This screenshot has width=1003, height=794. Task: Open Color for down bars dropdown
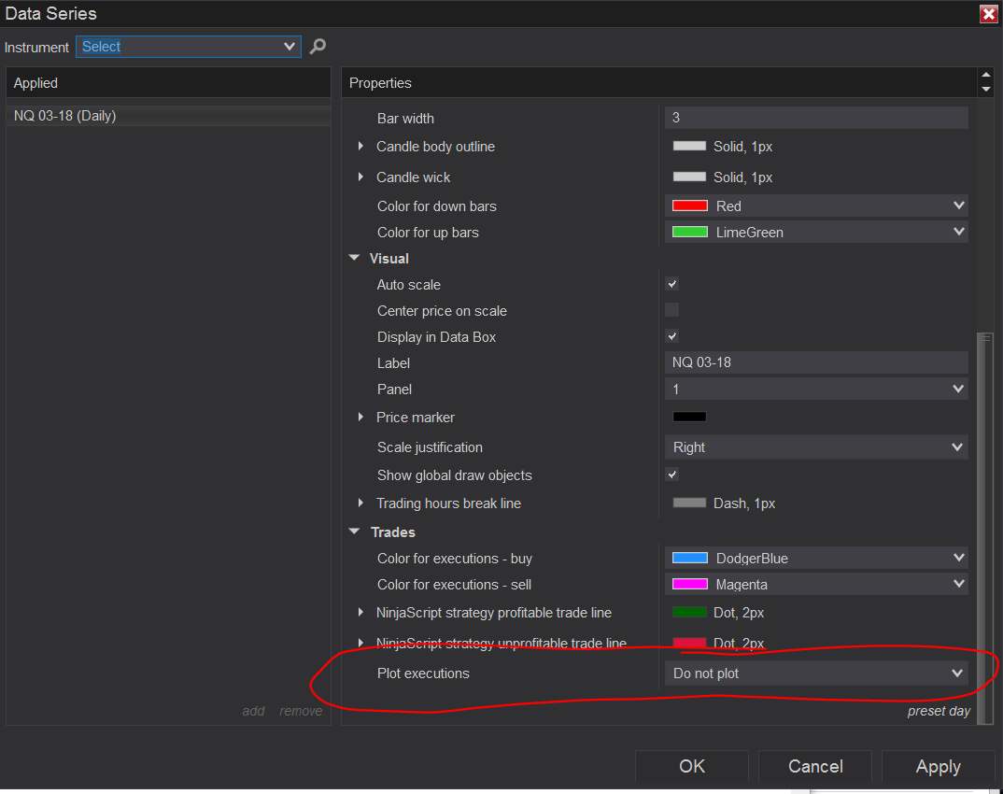[816, 206]
